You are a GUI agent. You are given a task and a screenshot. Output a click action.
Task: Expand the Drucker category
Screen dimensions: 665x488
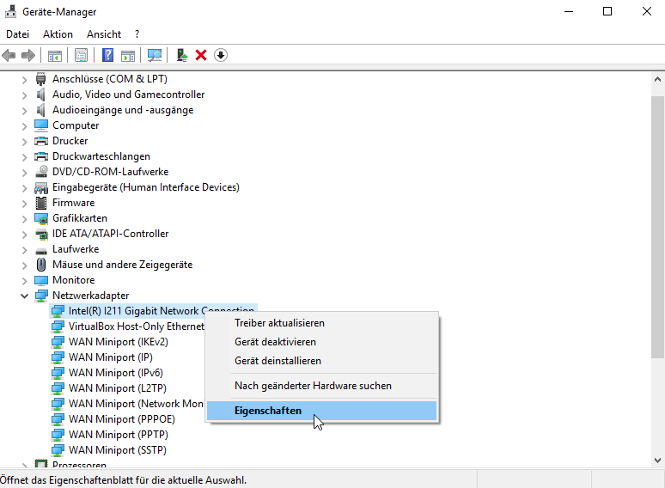[25, 141]
